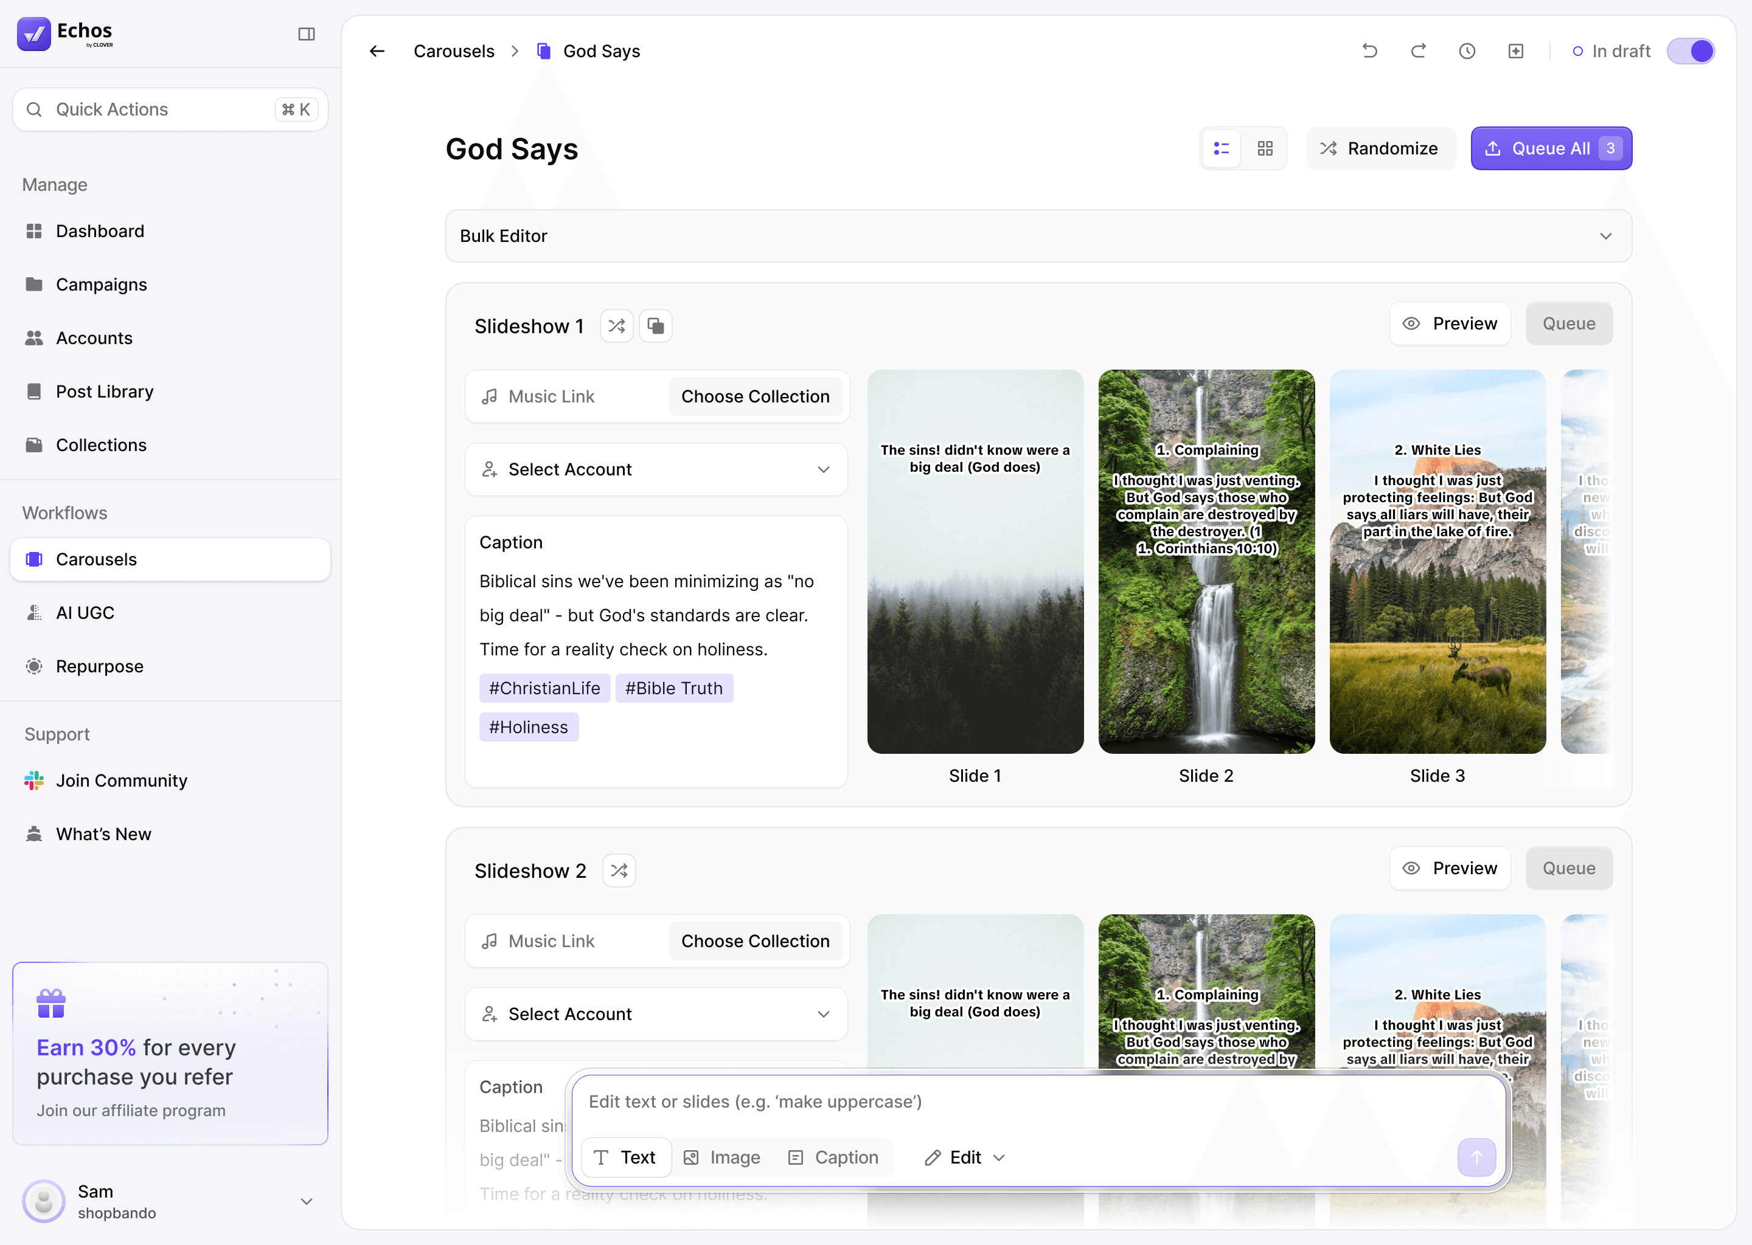
Task: Switch to grid view layout
Action: 1265,148
